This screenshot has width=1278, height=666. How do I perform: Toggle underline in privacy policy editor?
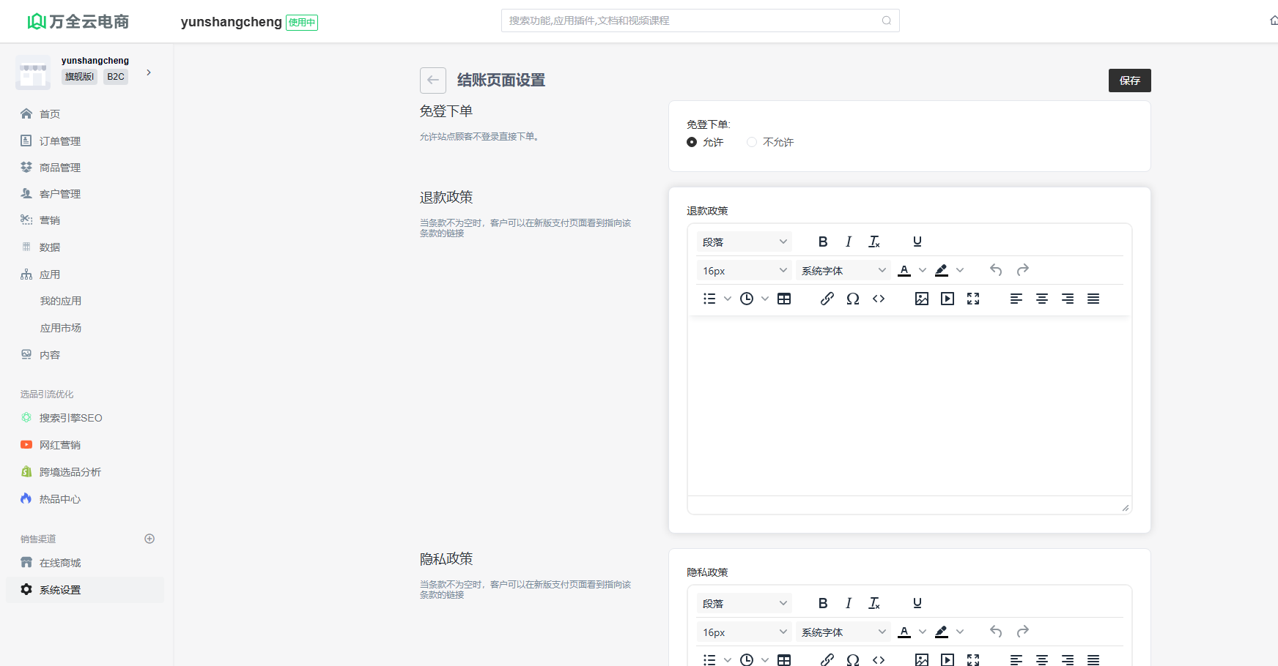(x=917, y=603)
